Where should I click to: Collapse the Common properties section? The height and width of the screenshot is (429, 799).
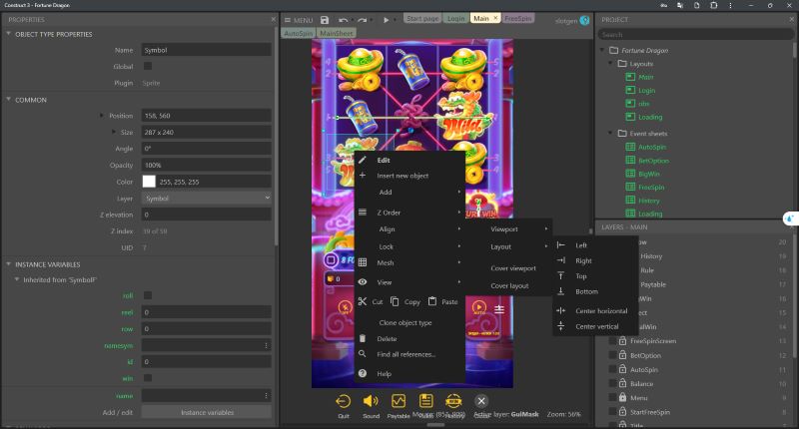coord(9,99)
